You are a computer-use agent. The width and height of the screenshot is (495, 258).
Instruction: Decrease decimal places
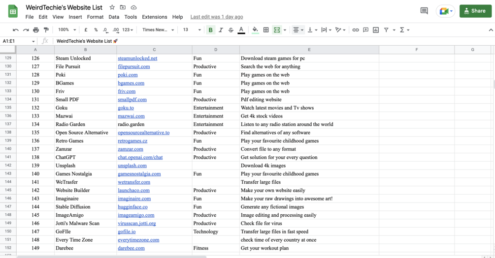point(105,30)
